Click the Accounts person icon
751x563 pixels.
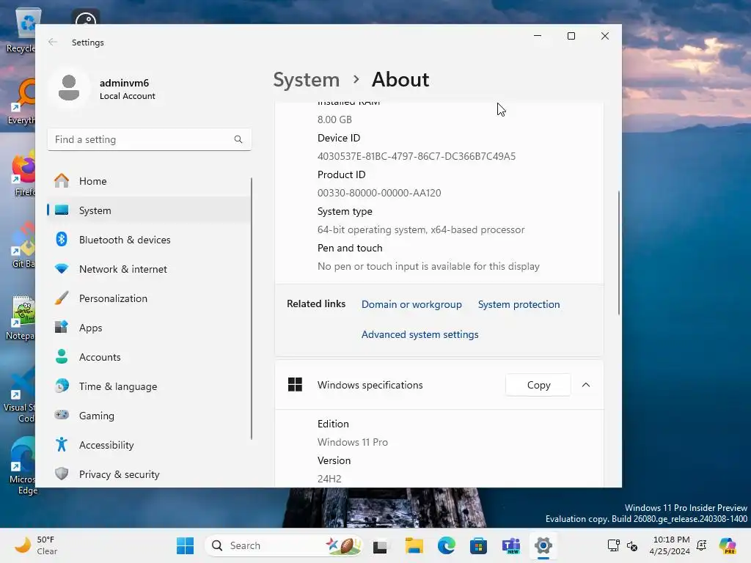click(x=62, y=357)
